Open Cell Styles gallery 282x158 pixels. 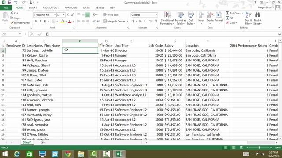click(191, 18)
